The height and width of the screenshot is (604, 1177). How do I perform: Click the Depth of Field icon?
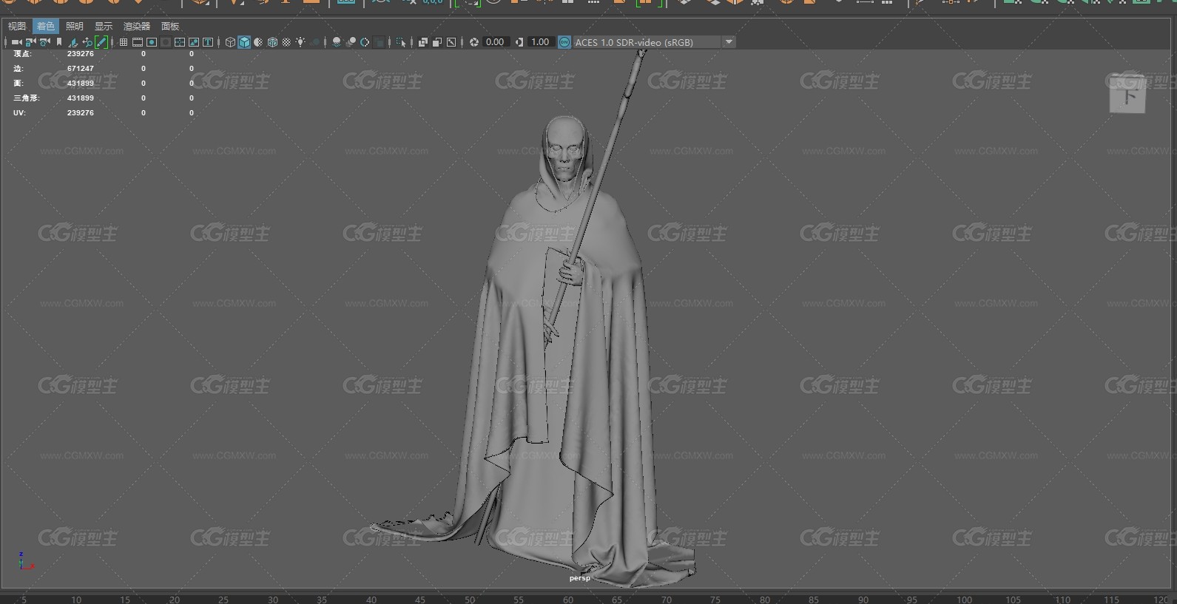coord(380,42)
